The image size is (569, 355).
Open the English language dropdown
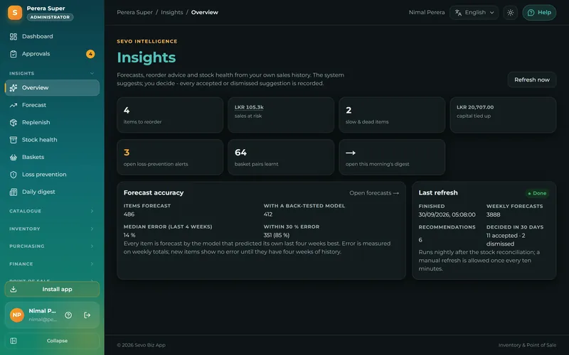pyautogui.click(x=474, y=12)
